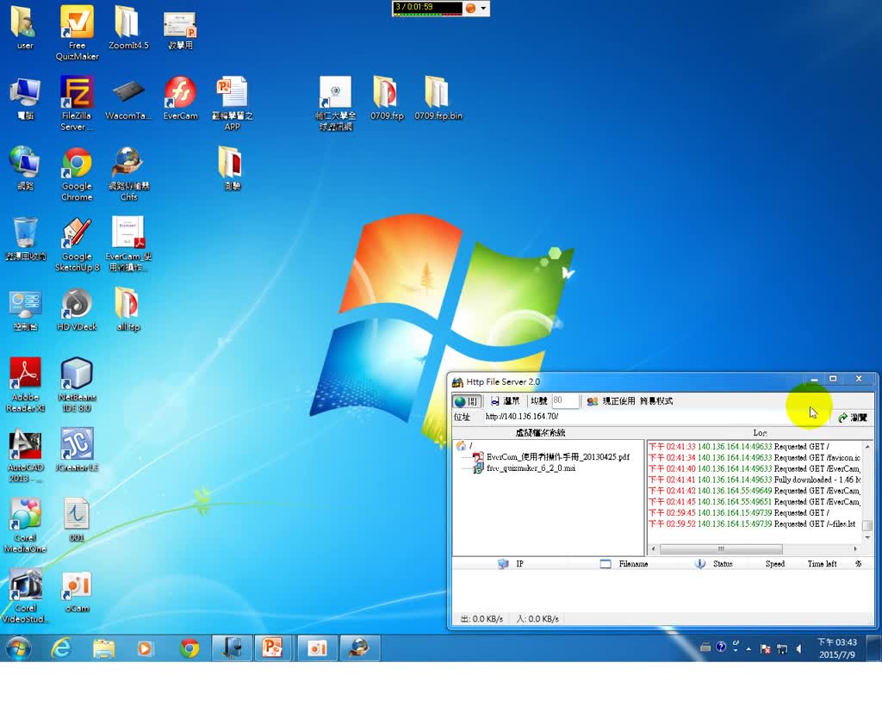Image resolution: width=882 pixels, height=706 pixels.
Task: Select the EverCam PDF file in the tree
Action: click(551, 457)
